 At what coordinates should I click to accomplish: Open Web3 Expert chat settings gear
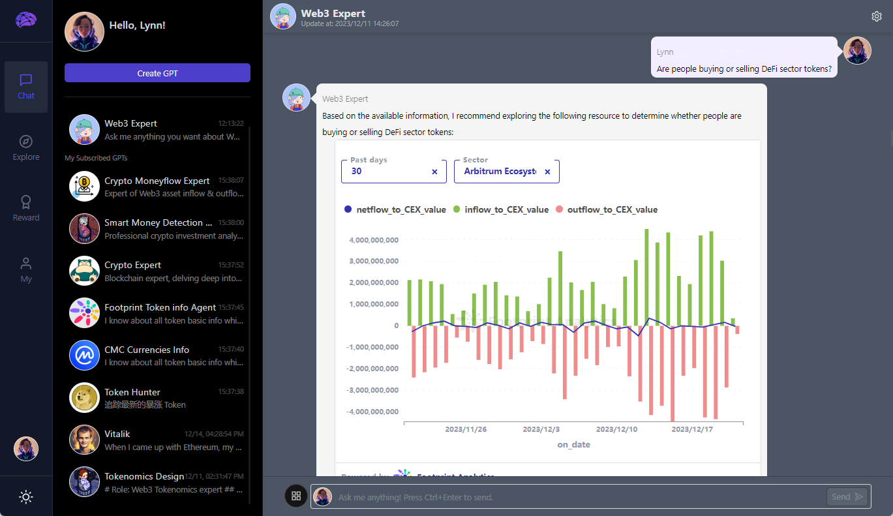pyautogui.click(x=876, y=16)
